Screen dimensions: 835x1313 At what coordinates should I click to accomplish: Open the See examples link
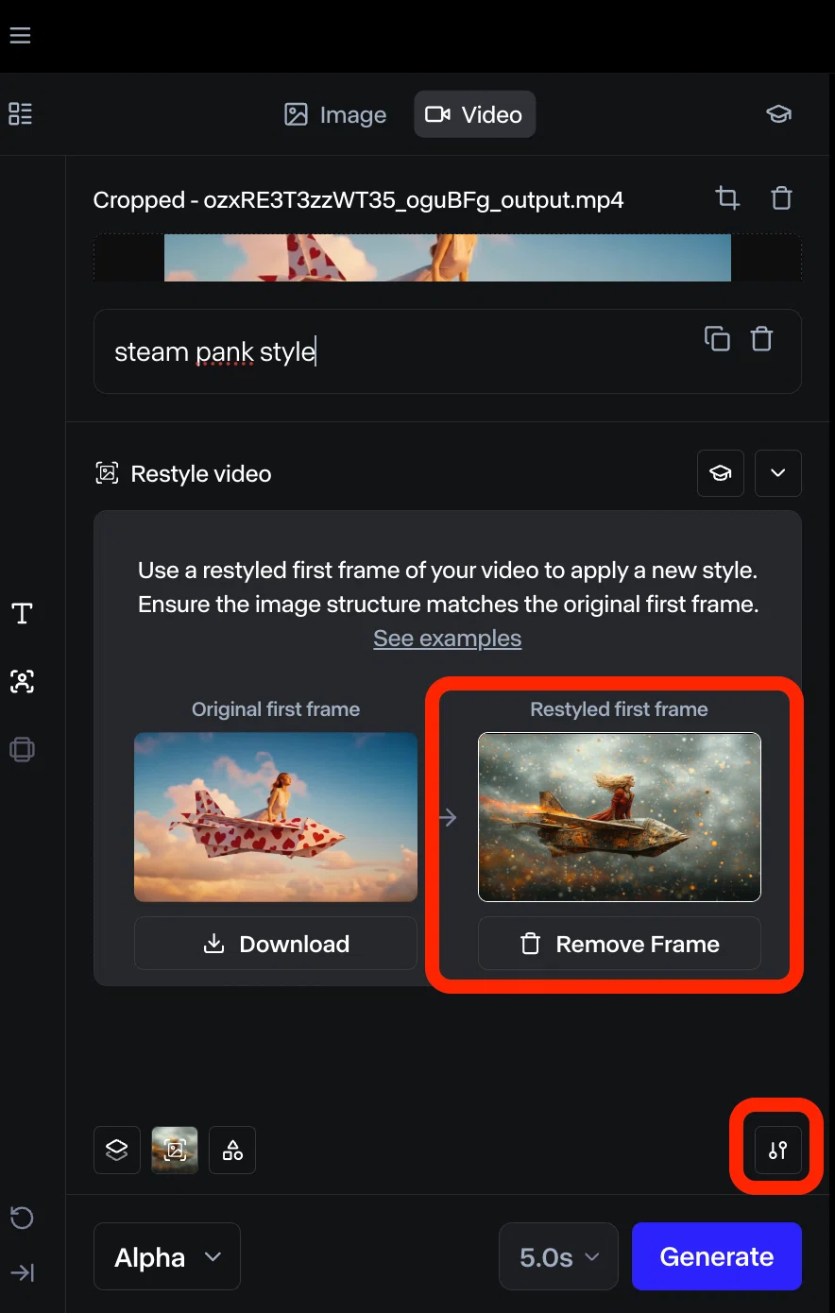[448, 639]
